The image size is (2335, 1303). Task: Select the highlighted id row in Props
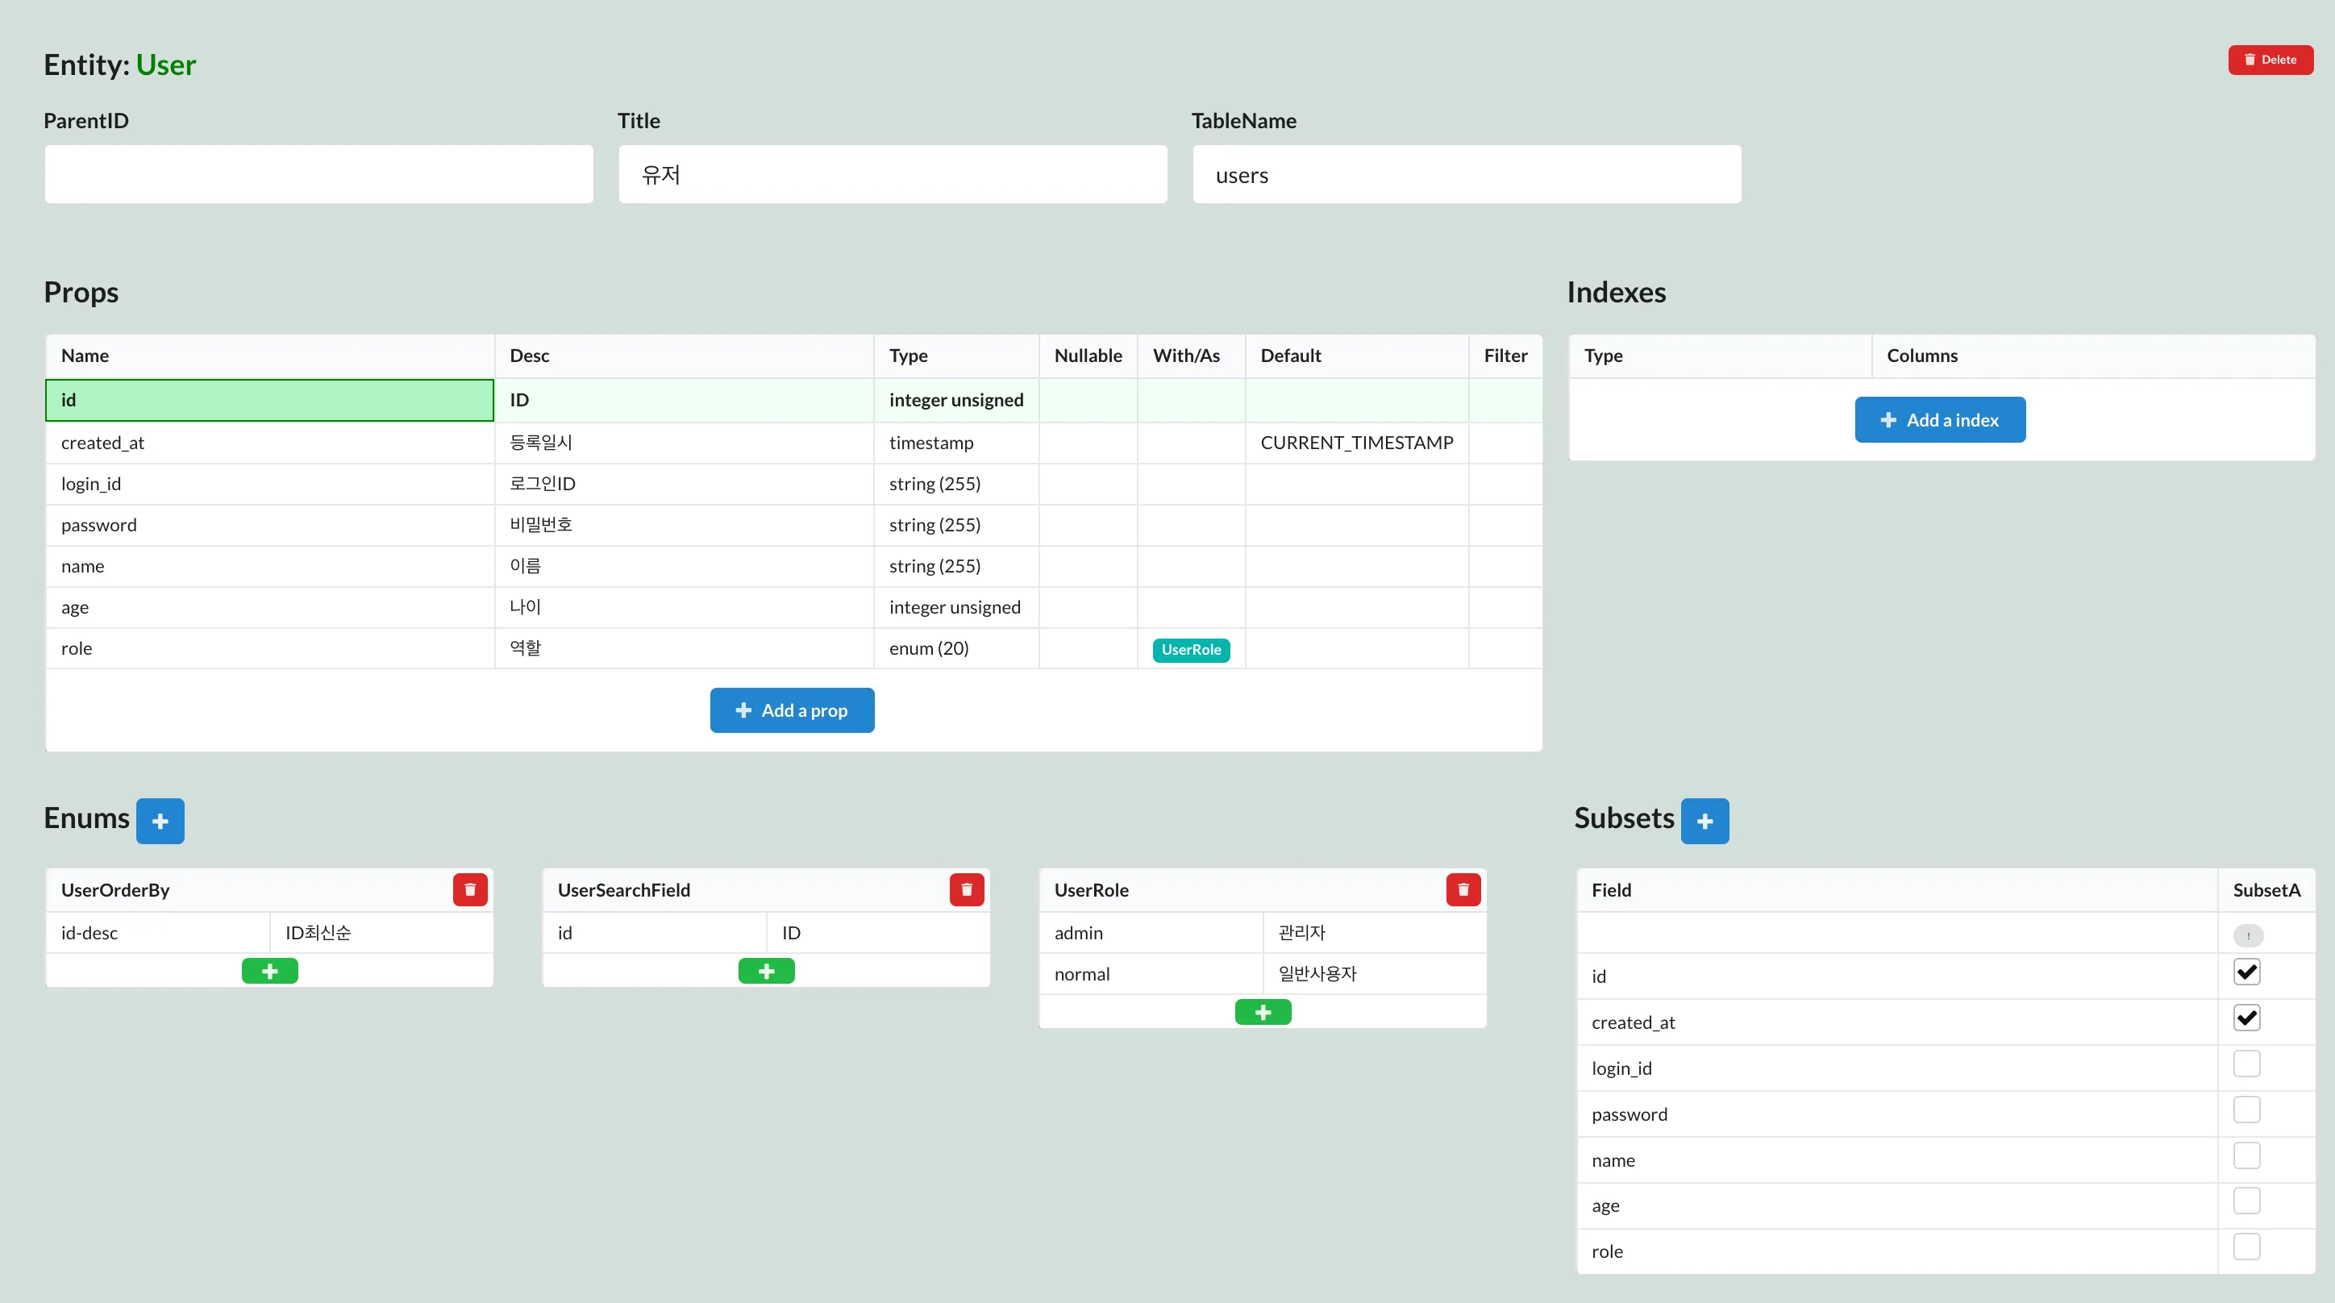pos(268,400)
